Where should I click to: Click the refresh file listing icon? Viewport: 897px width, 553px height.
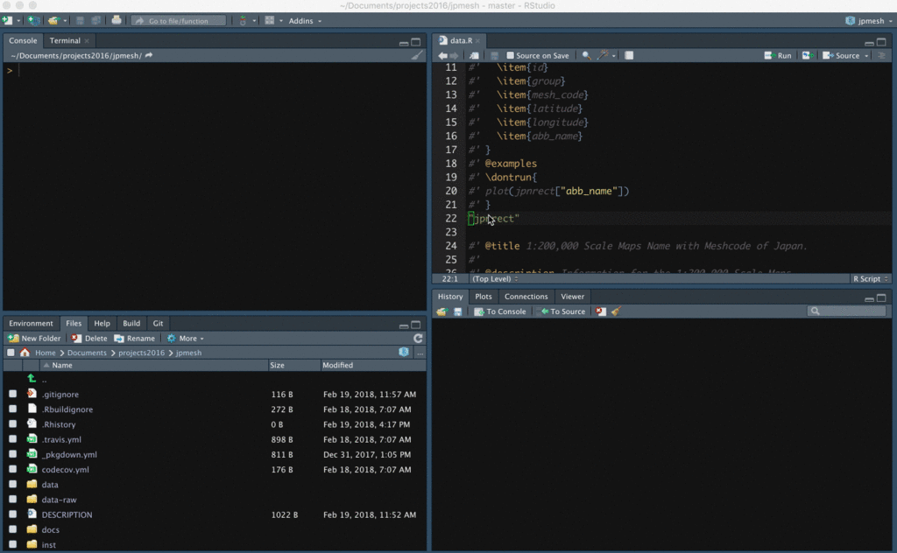(418, 339)
